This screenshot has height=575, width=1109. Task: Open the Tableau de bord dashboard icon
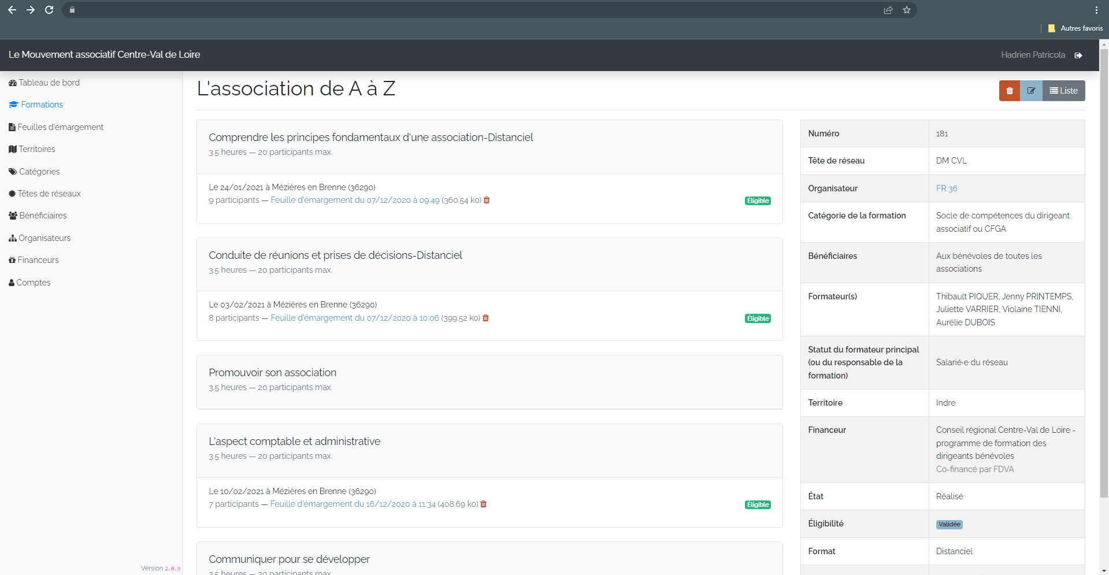[x=12, y=83]
